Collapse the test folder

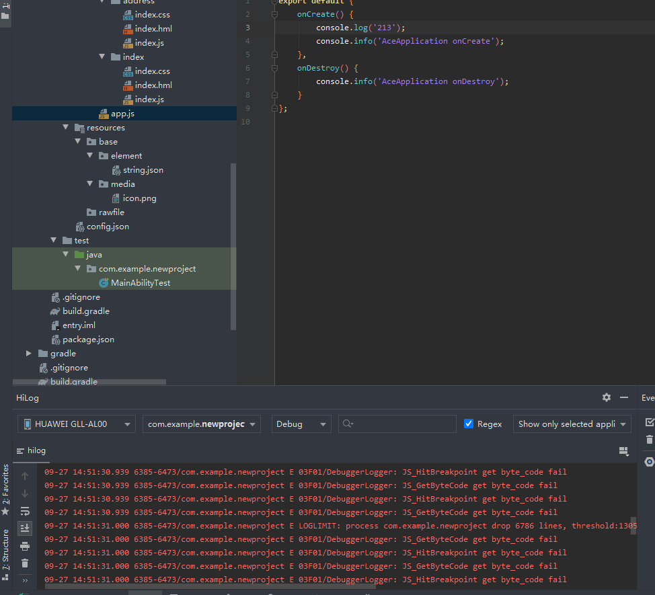click(54, 240)
